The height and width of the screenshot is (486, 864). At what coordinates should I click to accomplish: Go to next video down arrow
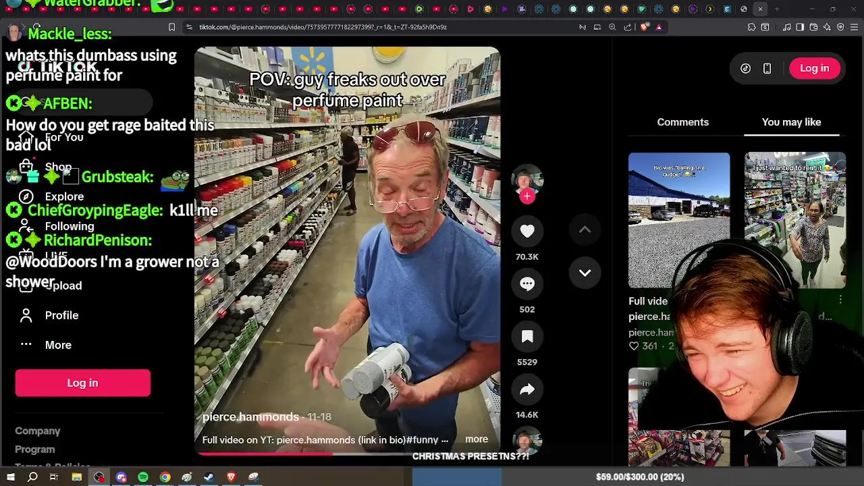coord(585,273)
